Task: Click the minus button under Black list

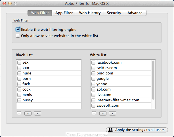Action: pyautogui.click(x=28, y=114)
